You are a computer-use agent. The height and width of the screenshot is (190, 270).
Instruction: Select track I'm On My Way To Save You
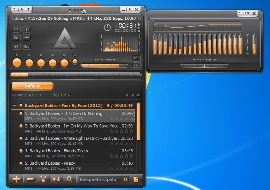click(x=79, y=128)
